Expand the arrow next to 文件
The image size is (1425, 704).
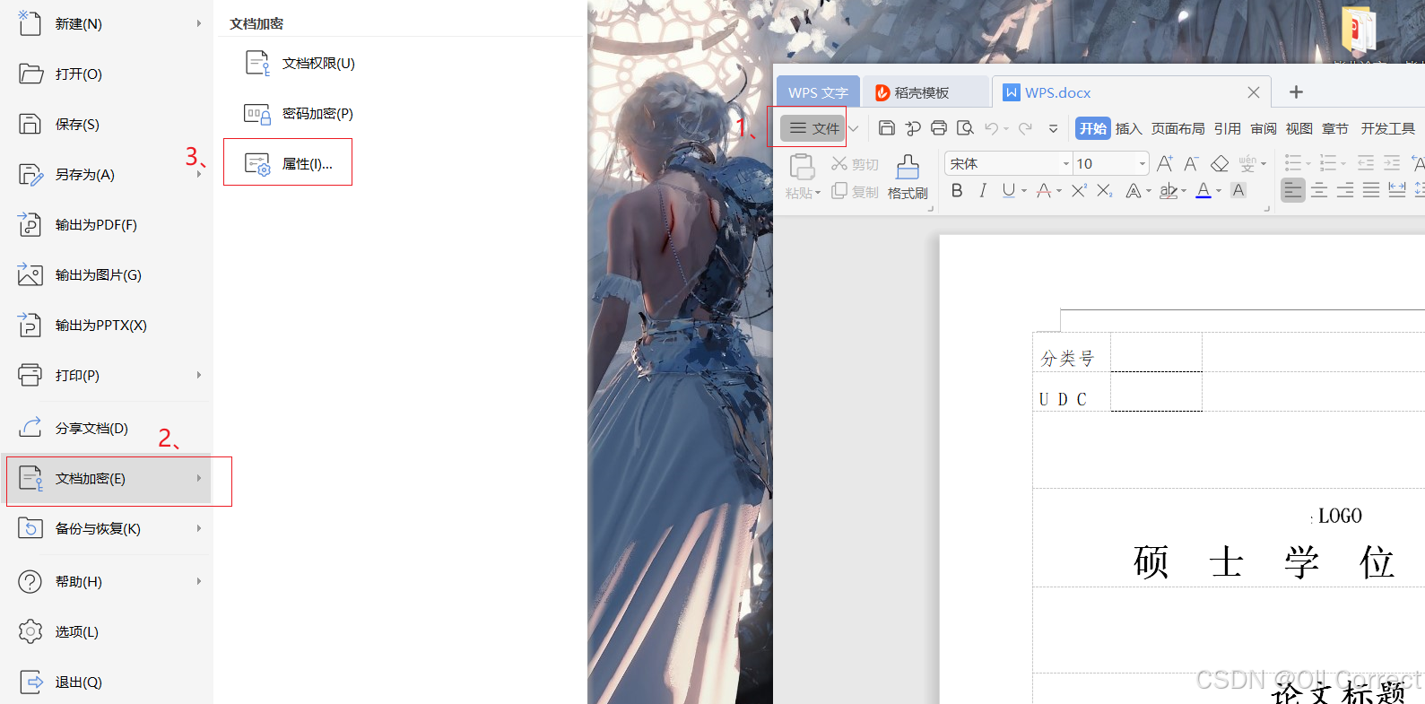point(854,128)
